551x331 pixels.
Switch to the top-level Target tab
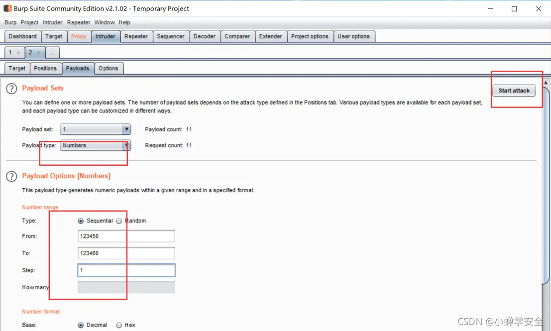pyautogui.click(x=54, y=36)
